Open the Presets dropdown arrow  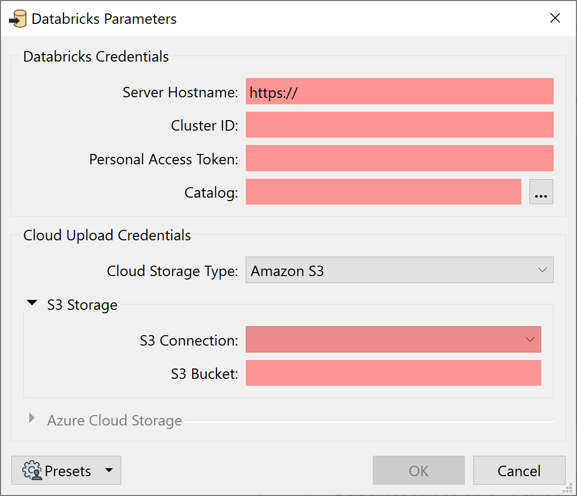110,470
